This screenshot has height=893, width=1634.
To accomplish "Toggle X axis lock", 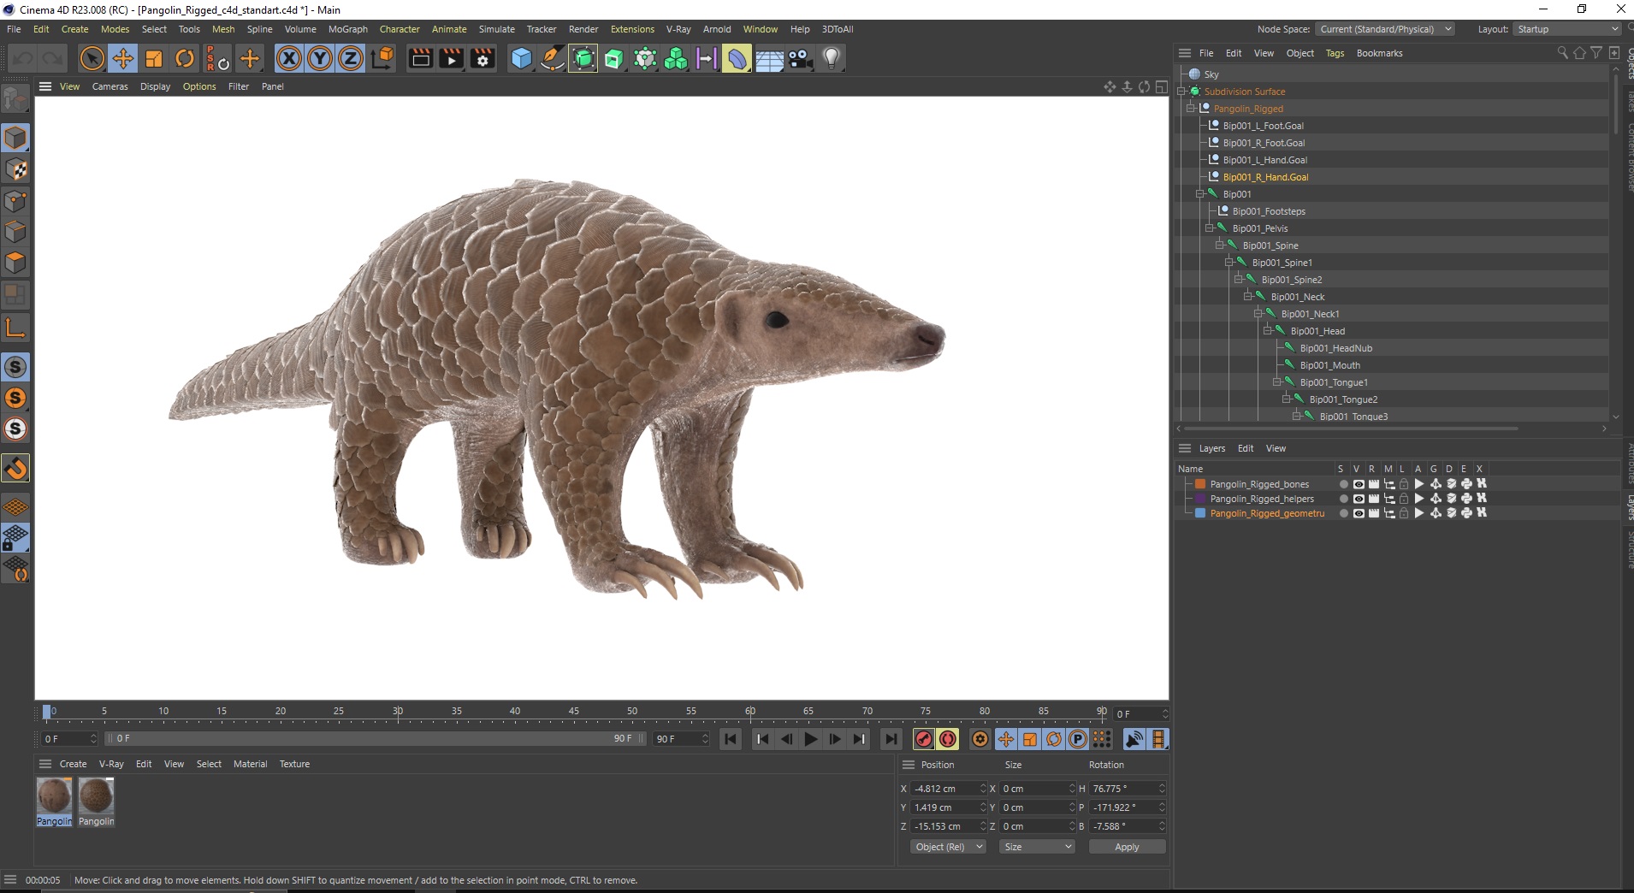I will click(289, 58).
